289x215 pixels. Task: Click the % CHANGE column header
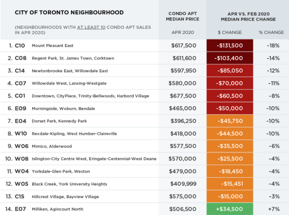pos(271,33)
